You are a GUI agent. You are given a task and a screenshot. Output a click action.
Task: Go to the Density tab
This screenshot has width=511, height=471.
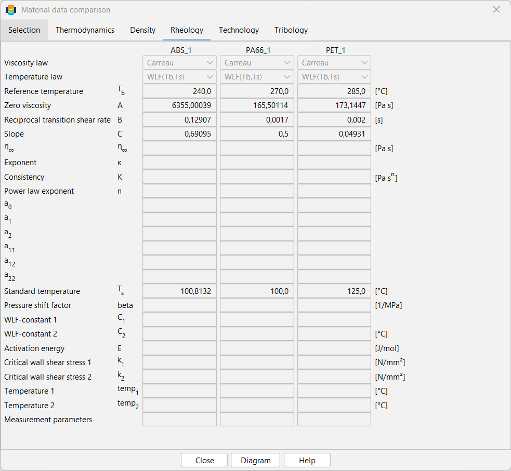point(142,30)
